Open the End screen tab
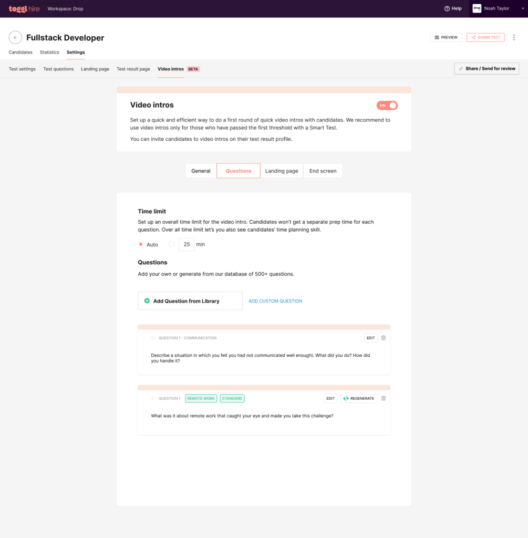Viewport: 528px width, 538px height. (323, 171)
